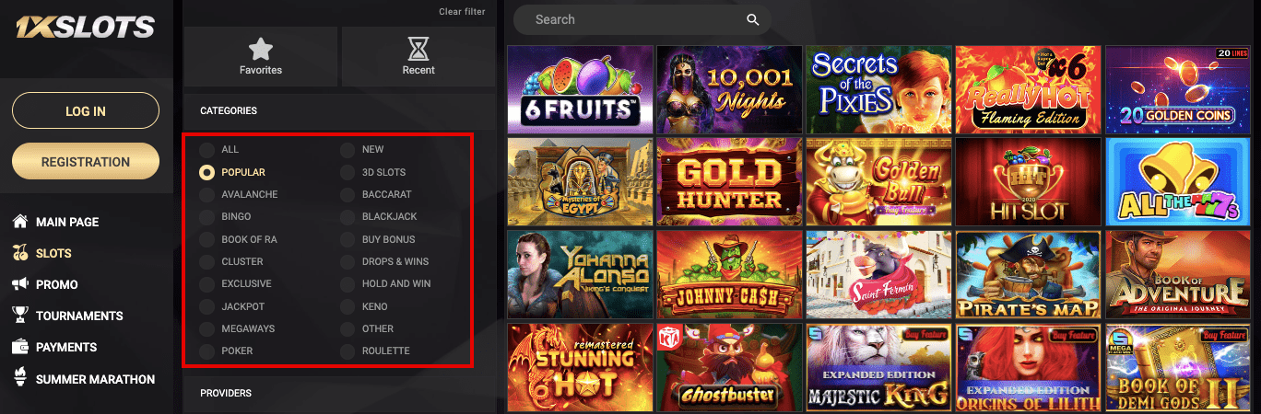Image resolution: width=1261 pixels, height=414 pixels.
Task: Open the Yohanna Alonso game thumbnail
Action: click(x=581, y=274)
